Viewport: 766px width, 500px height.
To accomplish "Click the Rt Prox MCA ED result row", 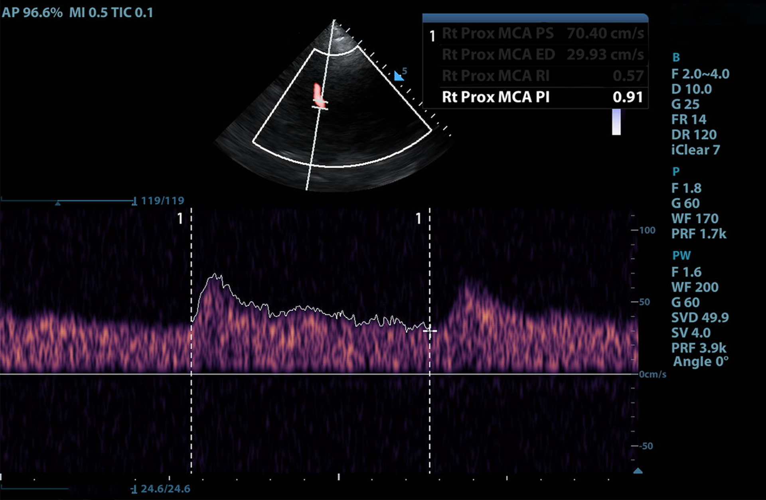I will point(542,55).
